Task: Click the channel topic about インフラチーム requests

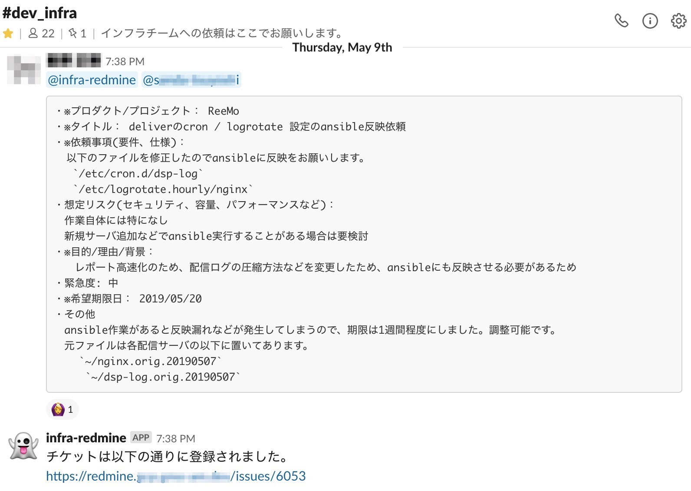Action: [221, 33]
